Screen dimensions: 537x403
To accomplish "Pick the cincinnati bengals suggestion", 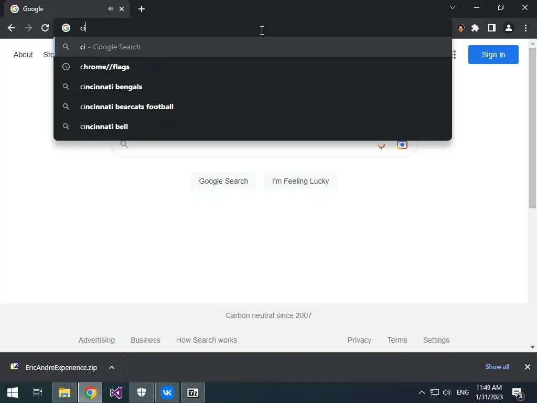I will (253, 87).
